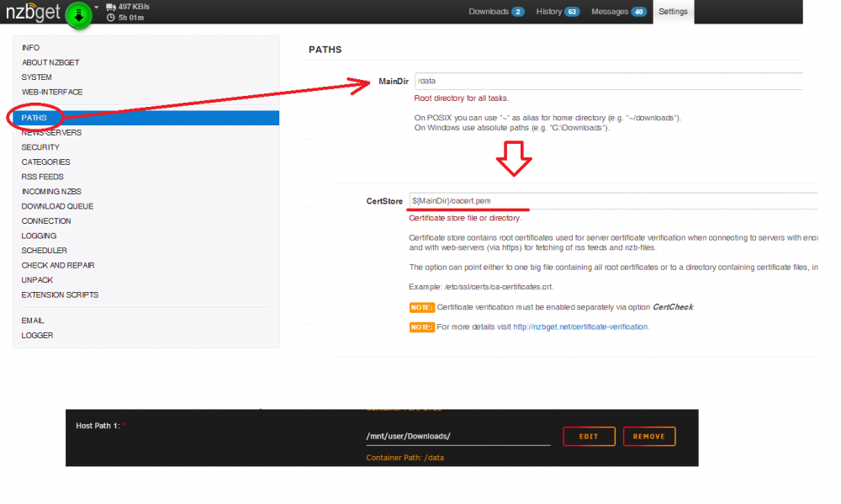
Task: Click 'Container Path: /data' text
Action: 405,458
